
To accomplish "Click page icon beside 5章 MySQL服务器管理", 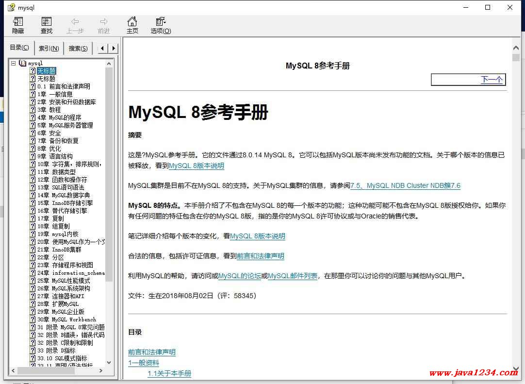I will [x=33, y=125].
